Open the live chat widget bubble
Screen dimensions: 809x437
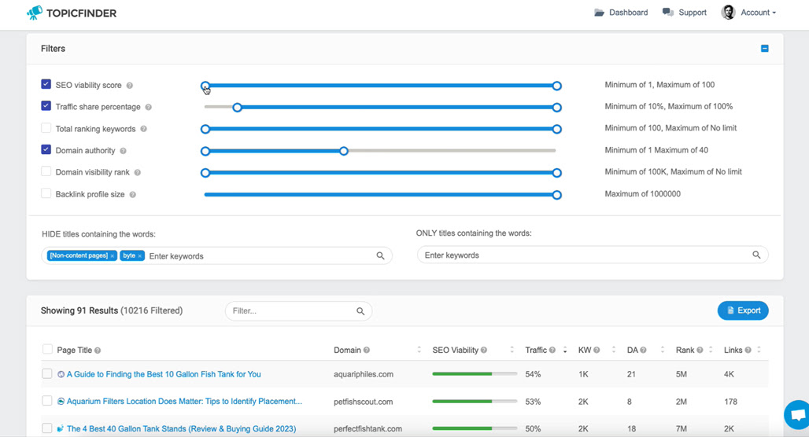796,415
